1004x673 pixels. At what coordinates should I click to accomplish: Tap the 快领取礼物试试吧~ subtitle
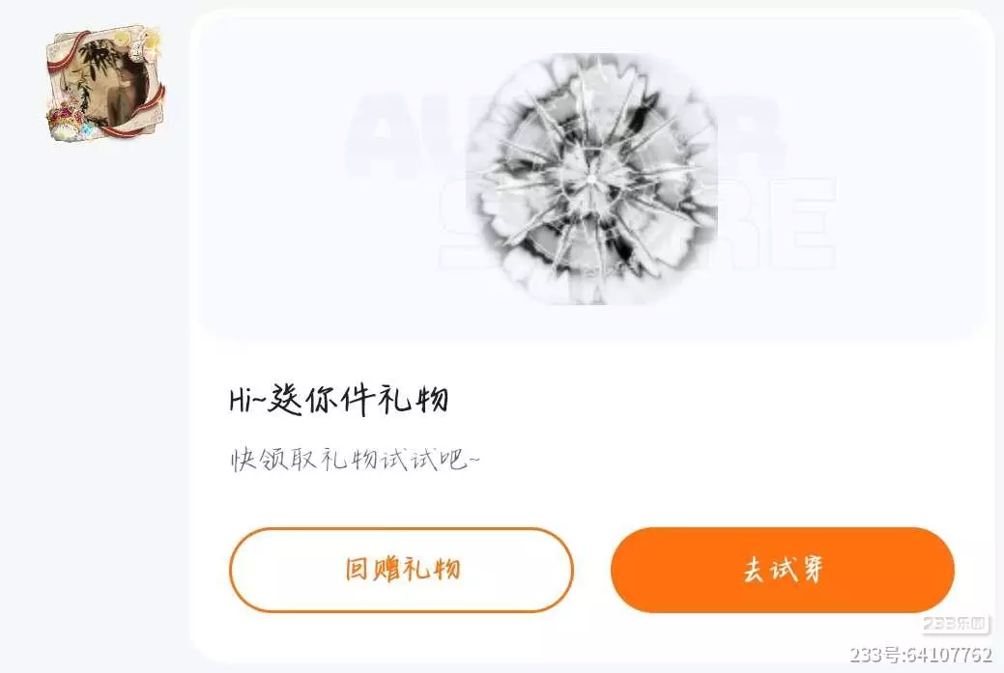point(354,460)
